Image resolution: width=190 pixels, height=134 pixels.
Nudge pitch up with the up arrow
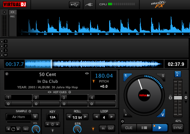pos(186,93)
